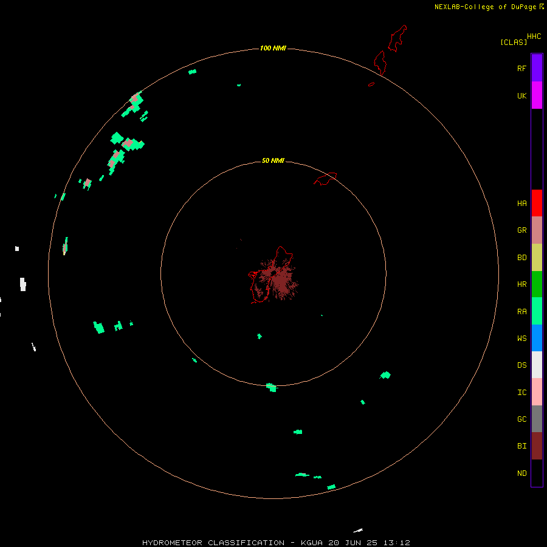Screen dimensions: 547x547
Task: Click the 'DS' legend label
Action: [x=521, y=365]
